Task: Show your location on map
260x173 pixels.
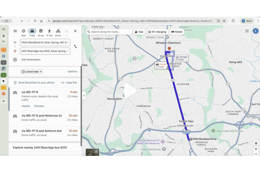Action: pyautogui.click(x=256, y=143)
